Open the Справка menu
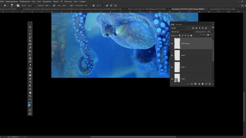This screenshot has height=138, width=246. [x=82, y=2]
